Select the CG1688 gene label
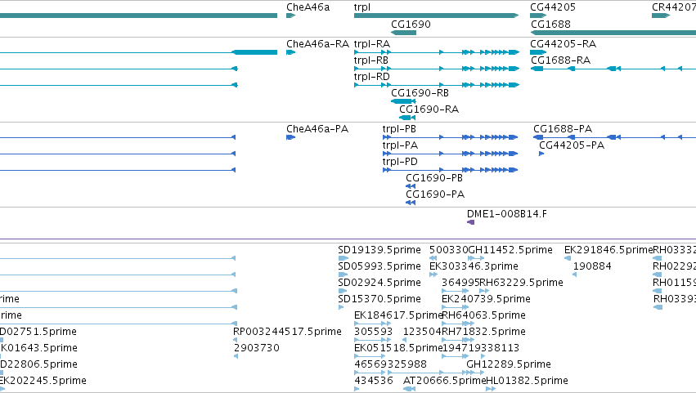 pos(550,24)
